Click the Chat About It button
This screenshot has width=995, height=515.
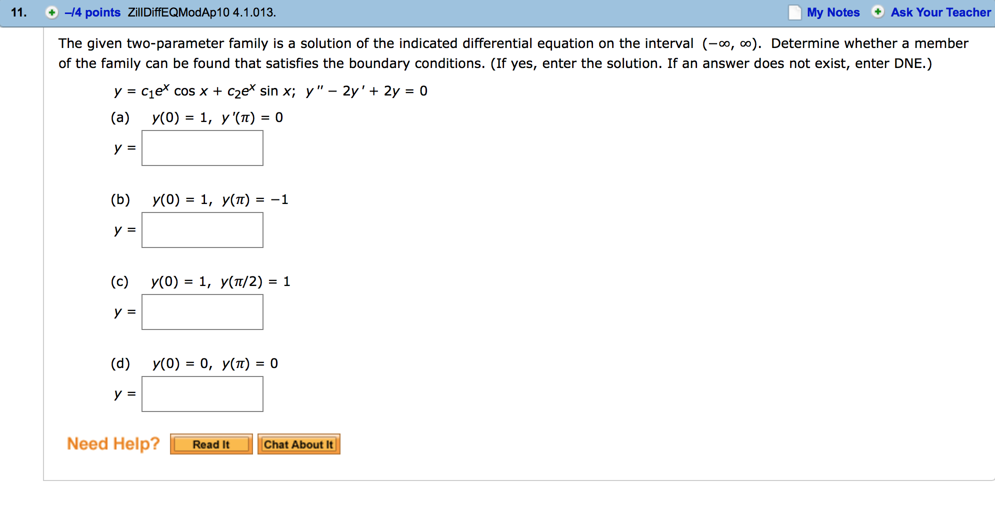pyautogui.click(x=299, y=444)
